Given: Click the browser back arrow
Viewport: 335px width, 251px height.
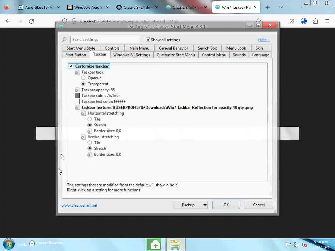Looking at the screenshot, I should (x=8, y=21).
